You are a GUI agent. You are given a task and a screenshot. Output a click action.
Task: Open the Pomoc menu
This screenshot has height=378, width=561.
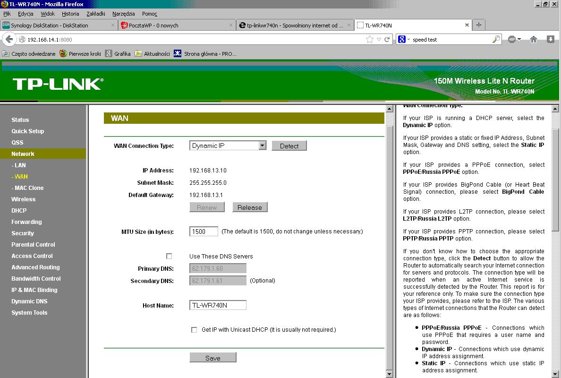click(150, 14)
